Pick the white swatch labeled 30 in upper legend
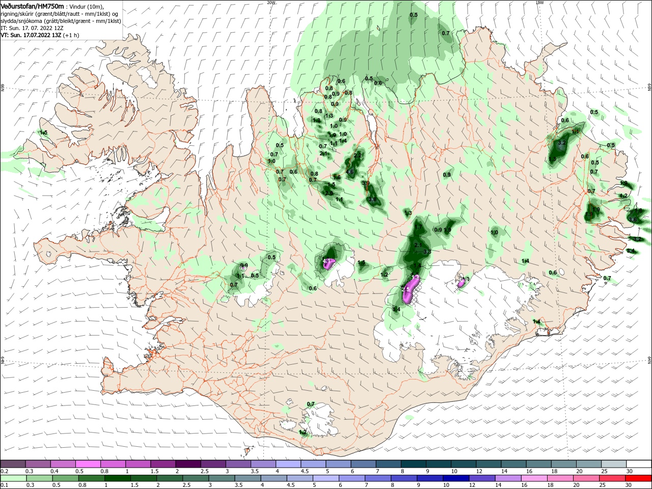 pyautogui.click(x=639, y=464)
